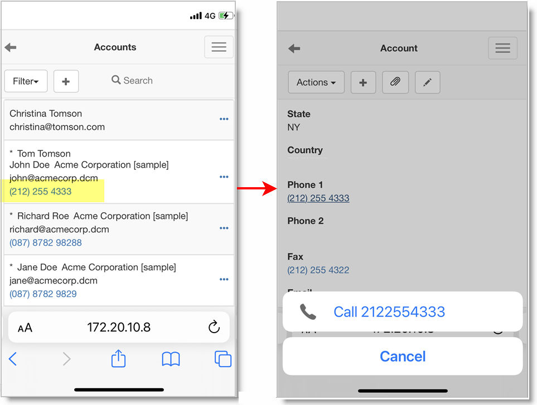537x405 pixels.
Task: Click the plus button beside Filter
Action: pyautogui.click(x=66, y=81)
